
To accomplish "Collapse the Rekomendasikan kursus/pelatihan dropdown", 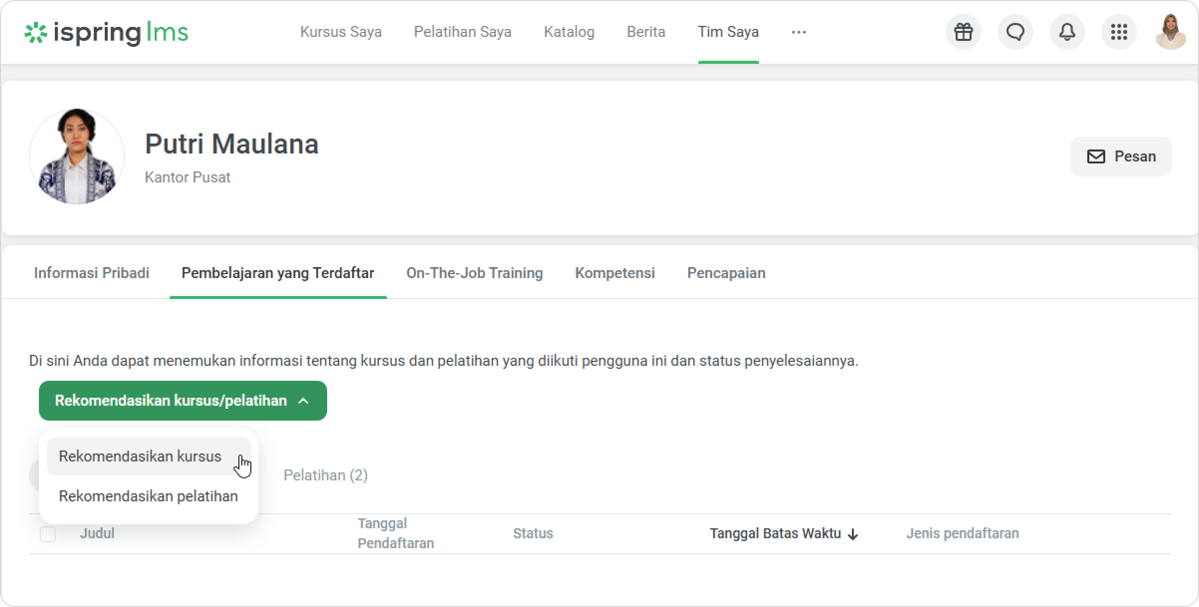I will [x=183, y=401].
